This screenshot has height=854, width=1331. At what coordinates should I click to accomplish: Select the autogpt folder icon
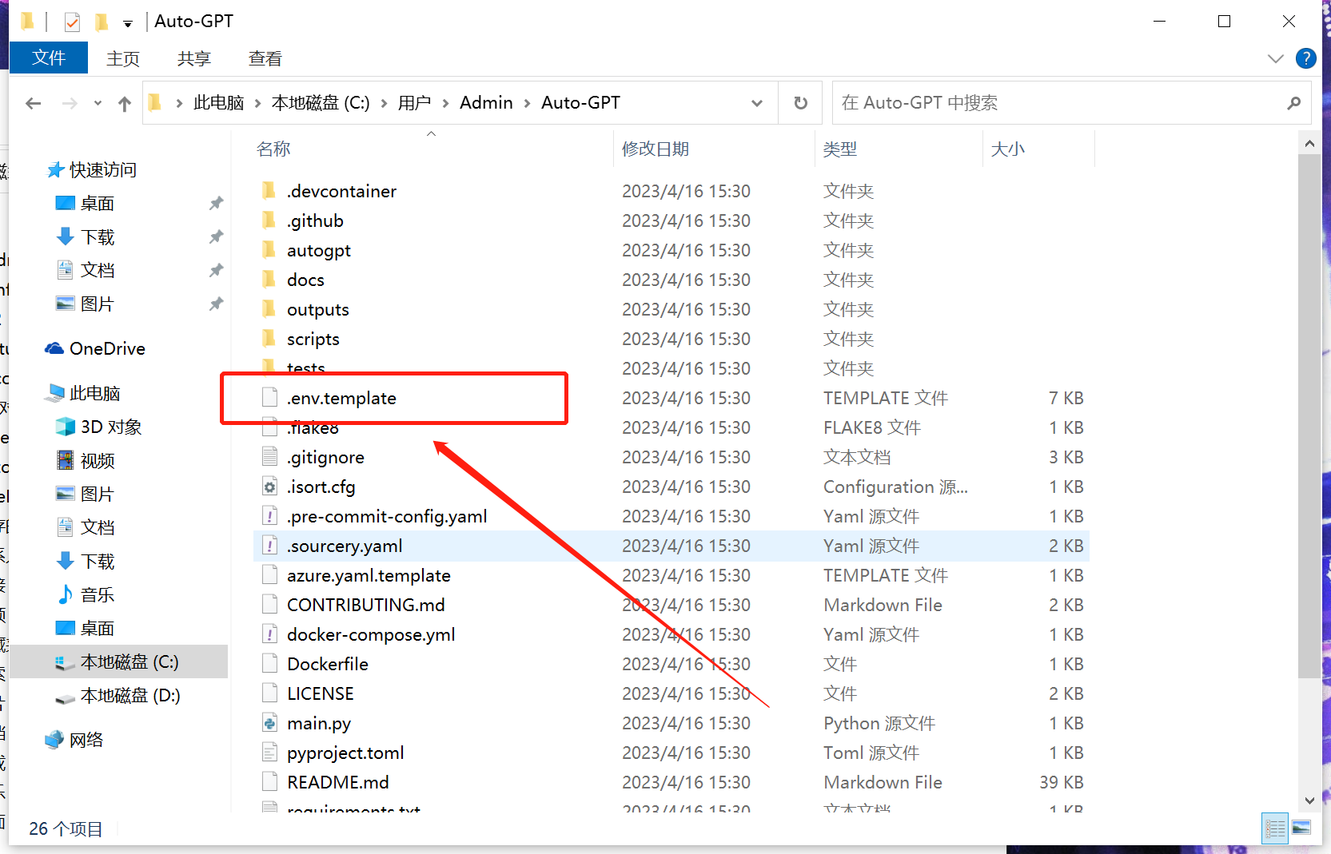tap(269, 250)
